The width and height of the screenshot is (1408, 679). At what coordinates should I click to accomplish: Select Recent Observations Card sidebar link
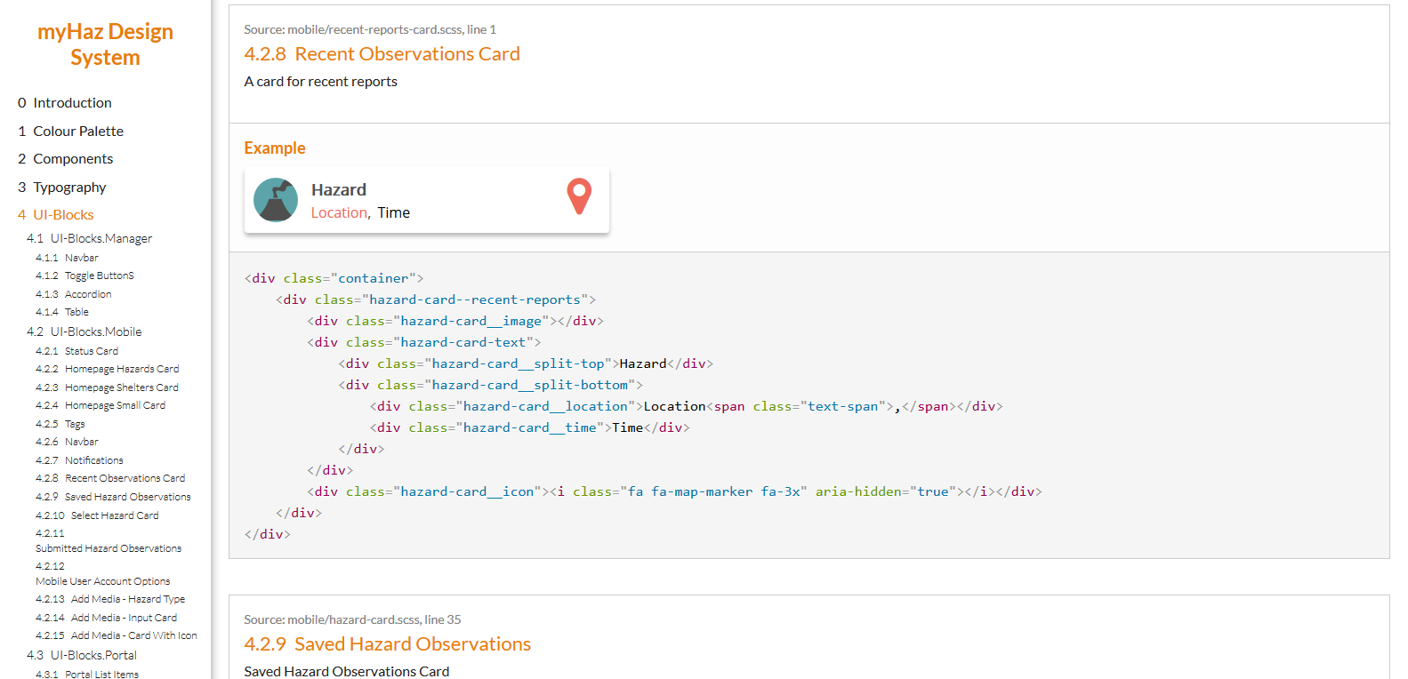click(x=125, y=478)
